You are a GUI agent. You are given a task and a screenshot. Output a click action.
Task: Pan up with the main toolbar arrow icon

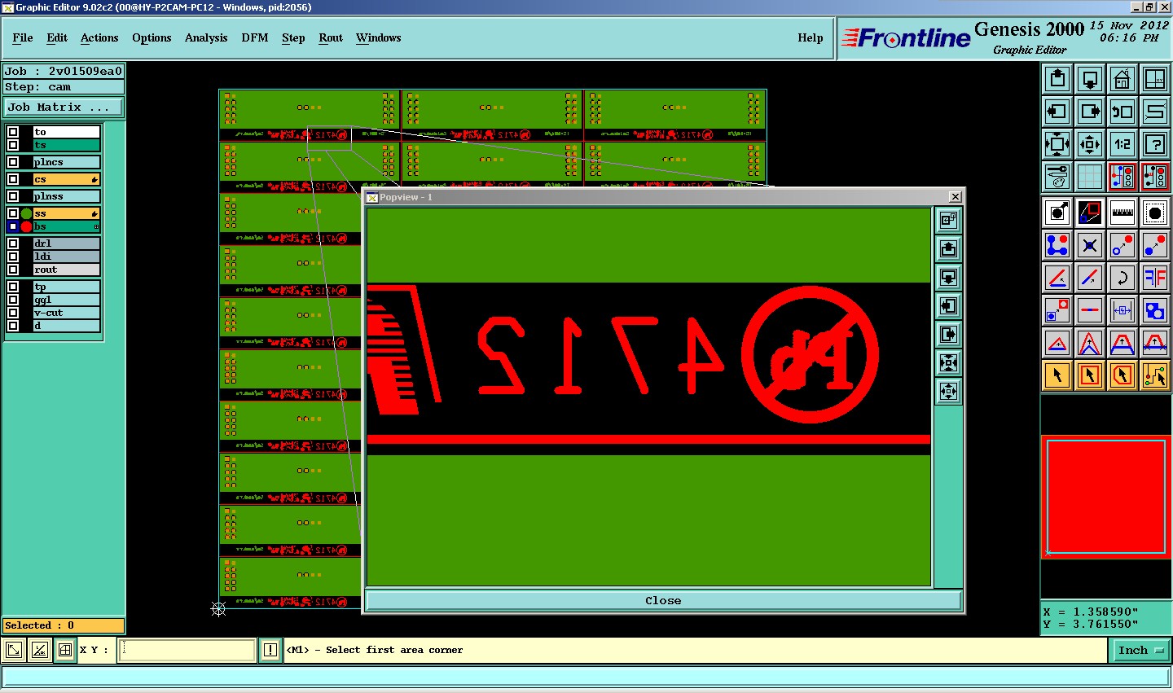click(x=1057, y=79)
